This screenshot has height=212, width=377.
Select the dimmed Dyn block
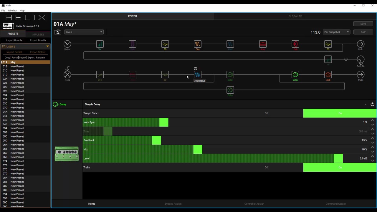(100, 75)
